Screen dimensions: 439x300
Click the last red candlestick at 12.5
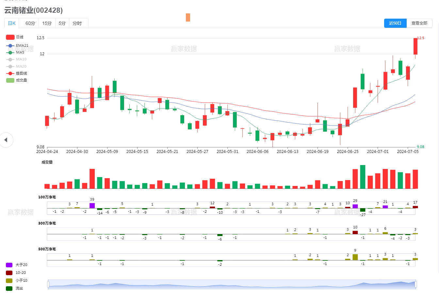pyautogui.click(x=415, y=46)
